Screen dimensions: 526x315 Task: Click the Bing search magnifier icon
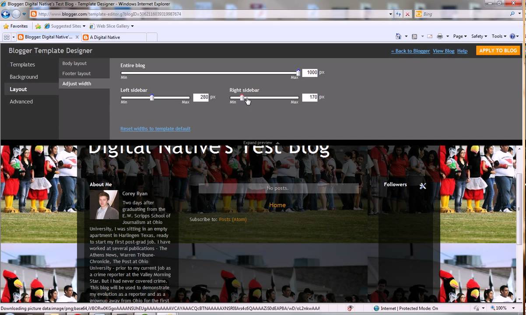pos(512,14)
